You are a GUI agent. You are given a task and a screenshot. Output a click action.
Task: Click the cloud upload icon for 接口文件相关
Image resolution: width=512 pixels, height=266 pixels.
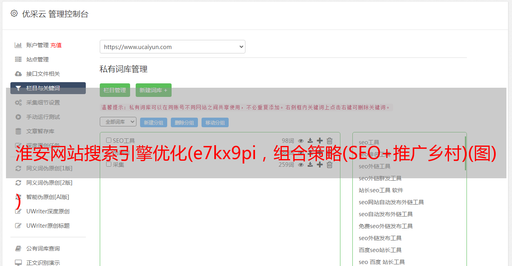click(18, 74)
